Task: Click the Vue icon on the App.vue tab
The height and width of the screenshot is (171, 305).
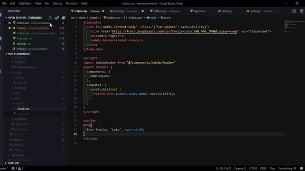Action: (x=192, y=11)
